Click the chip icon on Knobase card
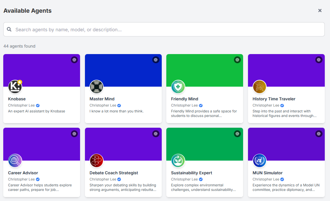Image resolution: width=330 pixels, height=201 pixels. point(74,60)
